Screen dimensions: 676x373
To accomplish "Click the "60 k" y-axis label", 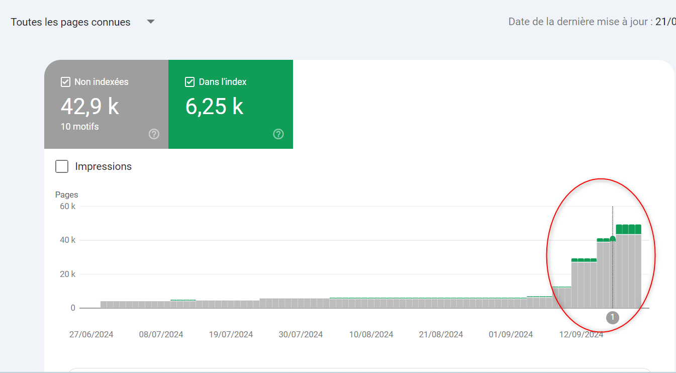I will pyautogui.click(x=68, y=206).
